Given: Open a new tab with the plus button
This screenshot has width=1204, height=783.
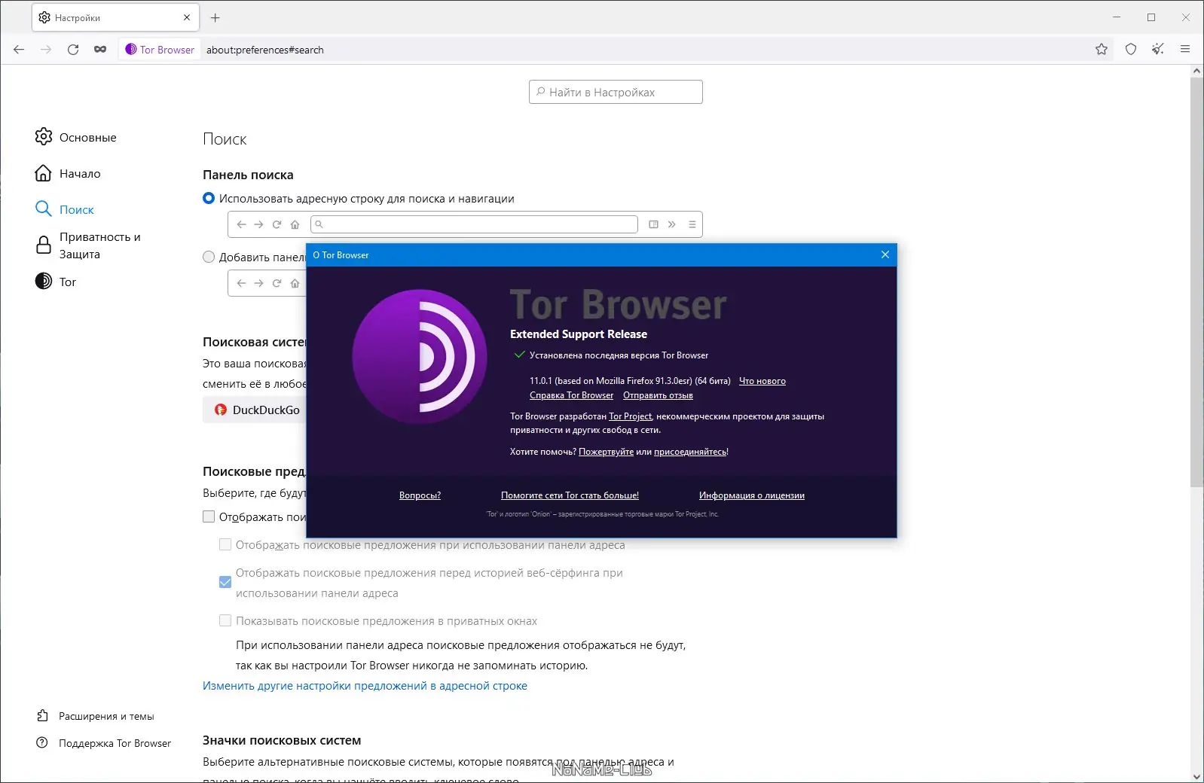Looking at the screenshot, I should click(x=215, y=17).
